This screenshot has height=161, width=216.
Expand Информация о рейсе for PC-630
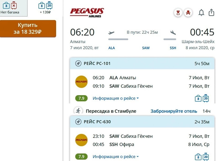pyautogui.click(x=115, y=157)
